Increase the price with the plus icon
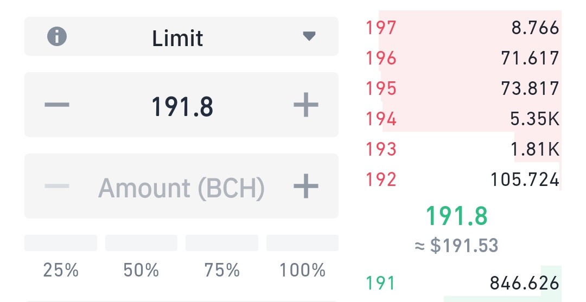 pyautogui.click(x=306, y=105)
